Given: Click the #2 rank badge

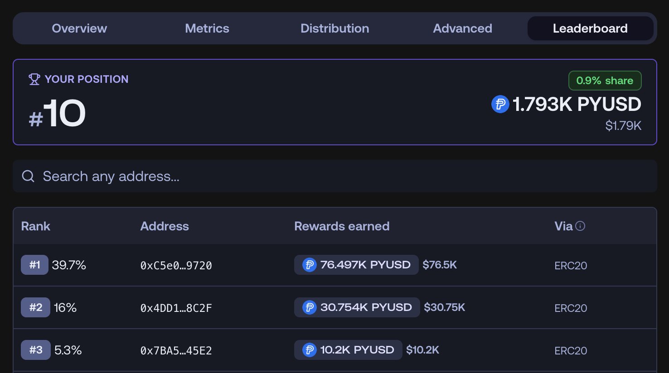Looking at the screenshot, I should (x=35, y=307).
